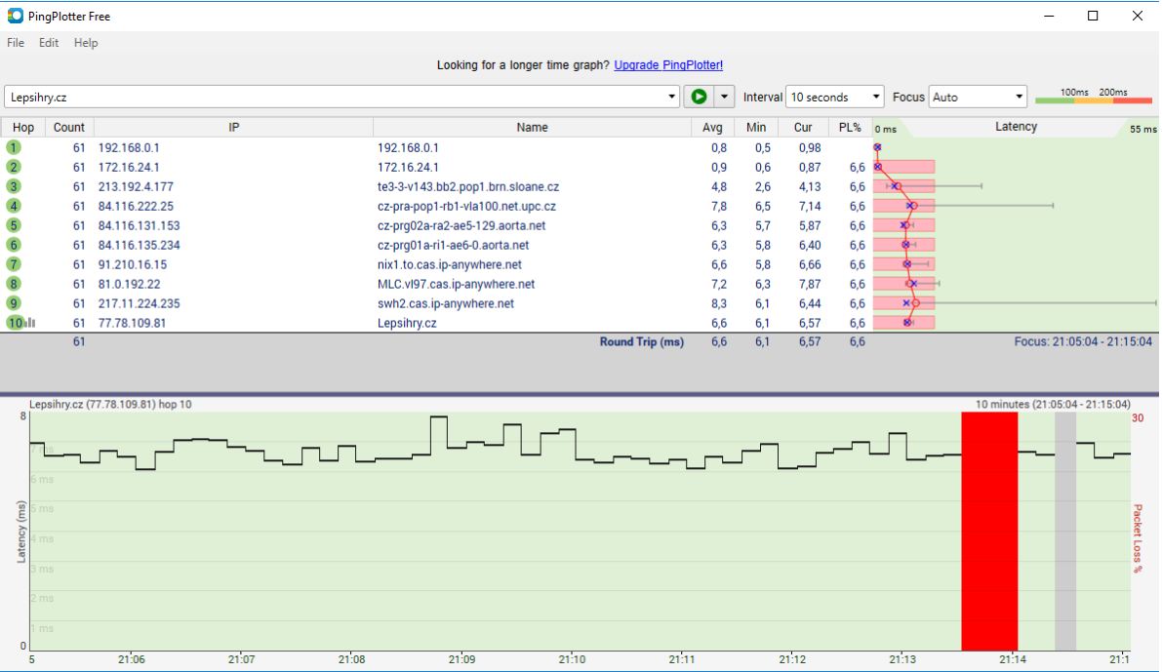Image resolution: width=1162 pixels, height=672 pixels.
Task: Select hop 9 green circle icon
Action: [14, 303]
